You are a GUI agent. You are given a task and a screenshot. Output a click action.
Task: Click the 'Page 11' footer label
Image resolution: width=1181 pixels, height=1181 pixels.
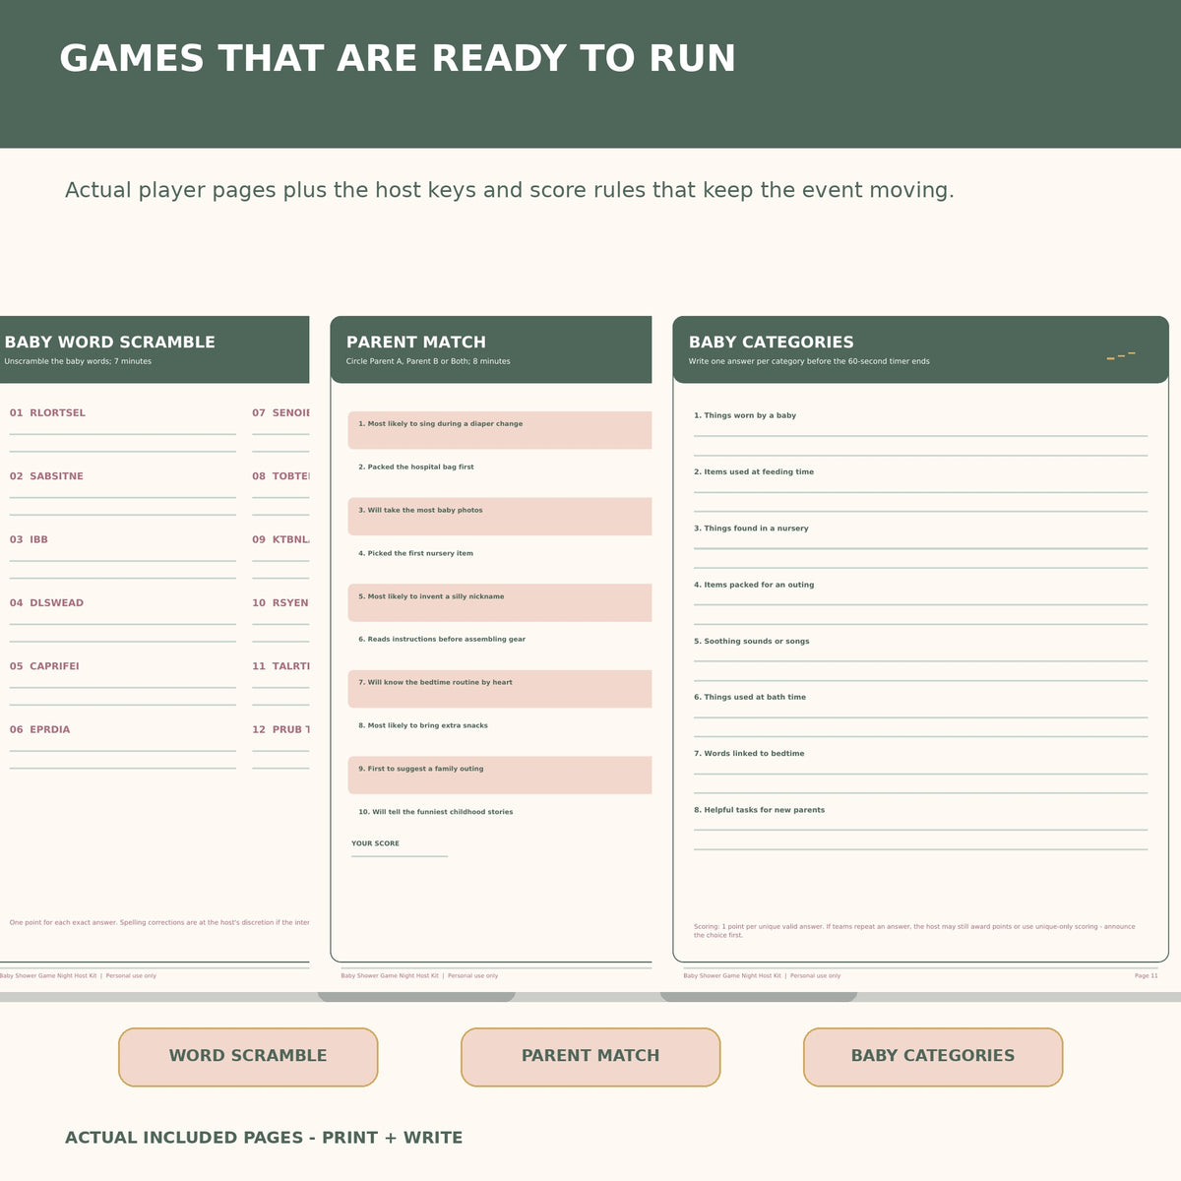tap(1147, 976)
